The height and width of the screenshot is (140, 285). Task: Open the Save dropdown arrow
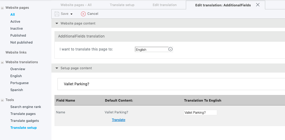click(71, 14)
